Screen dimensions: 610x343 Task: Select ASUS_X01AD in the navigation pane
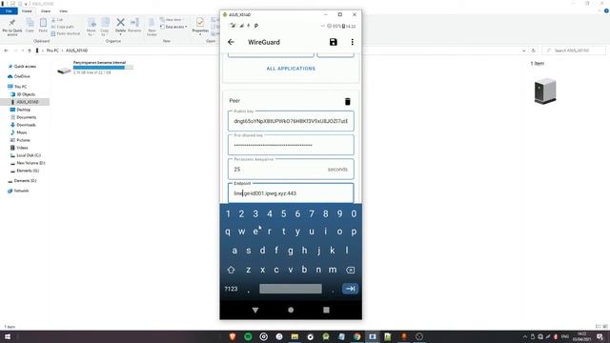28,102
